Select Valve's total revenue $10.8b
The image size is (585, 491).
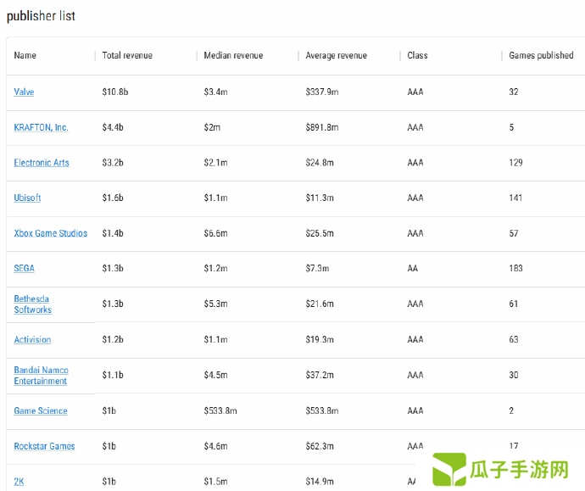pyautogui.click(x=115, y=92)
